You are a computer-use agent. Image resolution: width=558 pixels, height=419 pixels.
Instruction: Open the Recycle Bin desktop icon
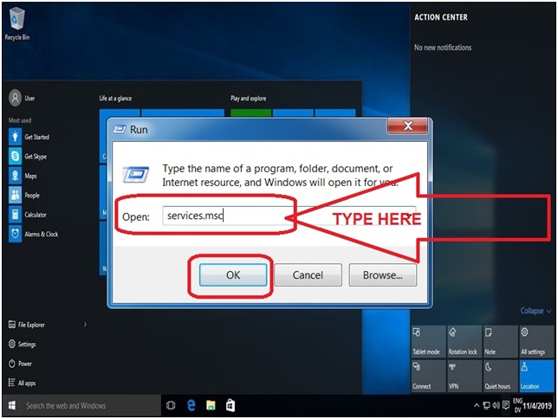(x=16, y=24)
